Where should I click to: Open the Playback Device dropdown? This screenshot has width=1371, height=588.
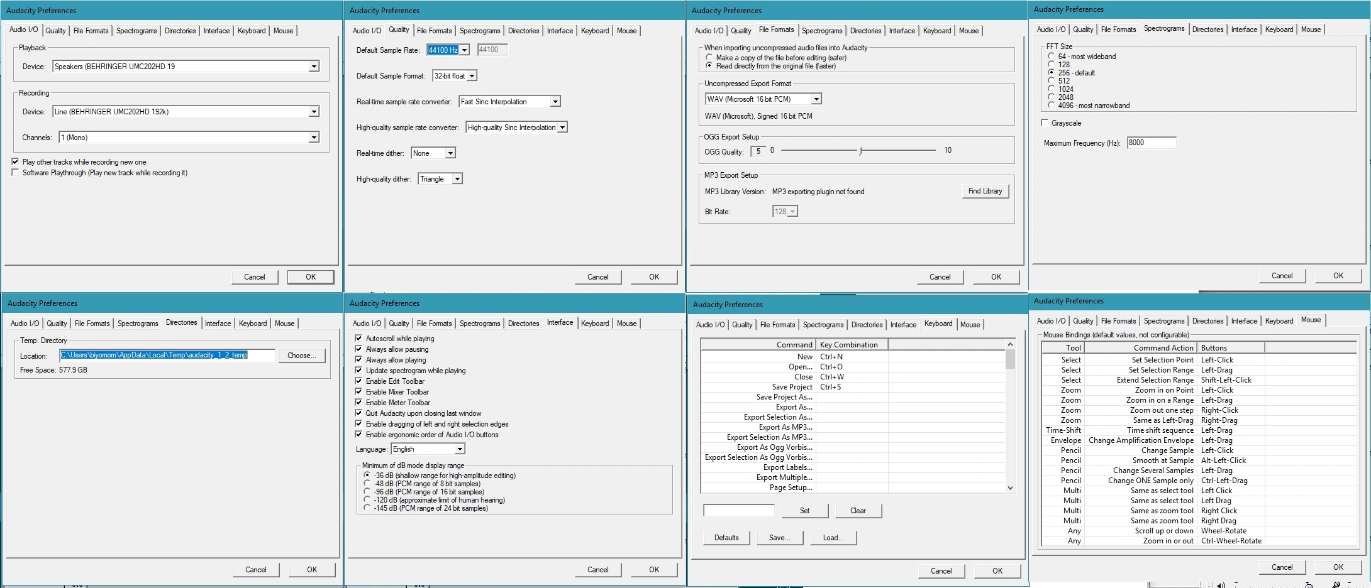click(x=313, y=67)
